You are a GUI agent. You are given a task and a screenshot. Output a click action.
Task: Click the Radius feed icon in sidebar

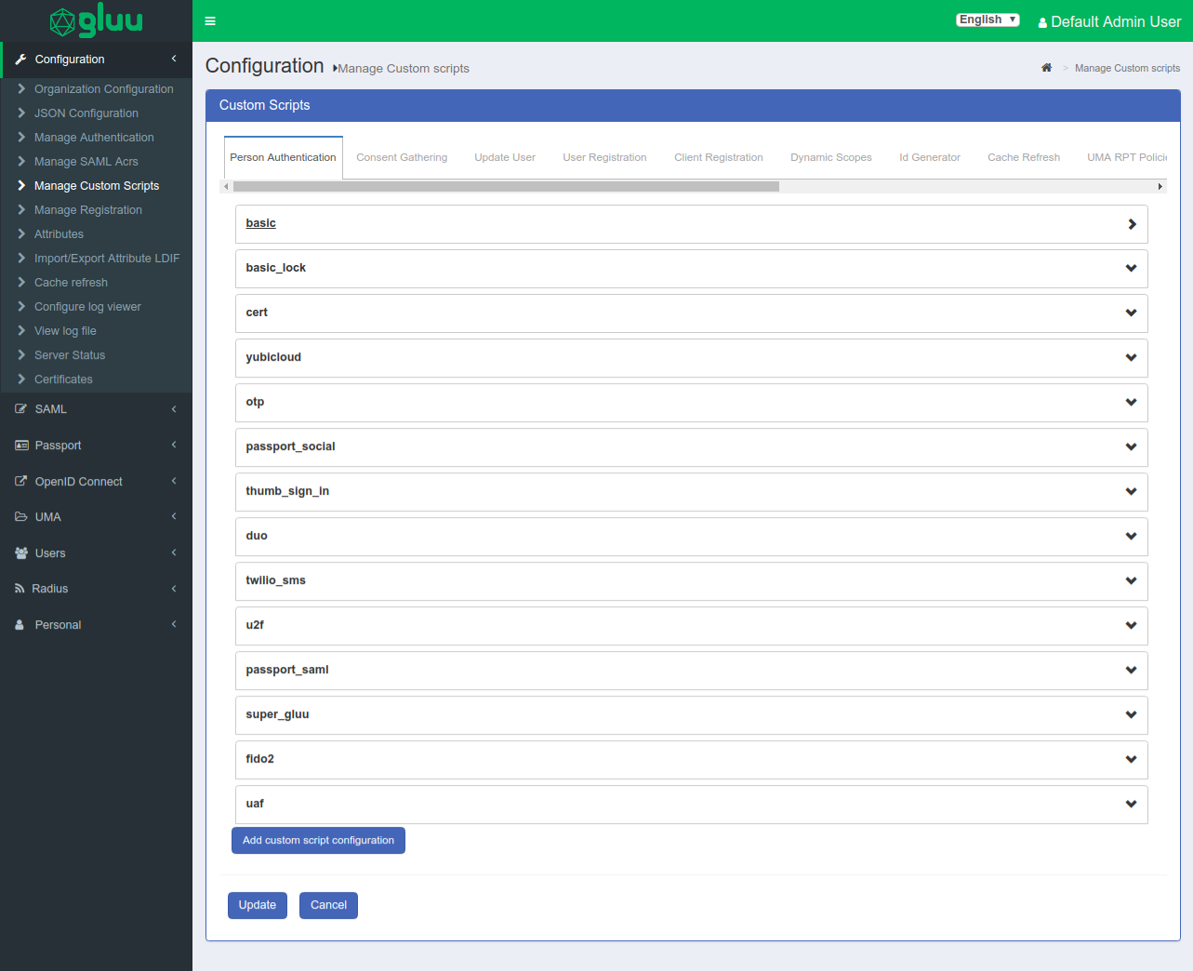point(20,589)
